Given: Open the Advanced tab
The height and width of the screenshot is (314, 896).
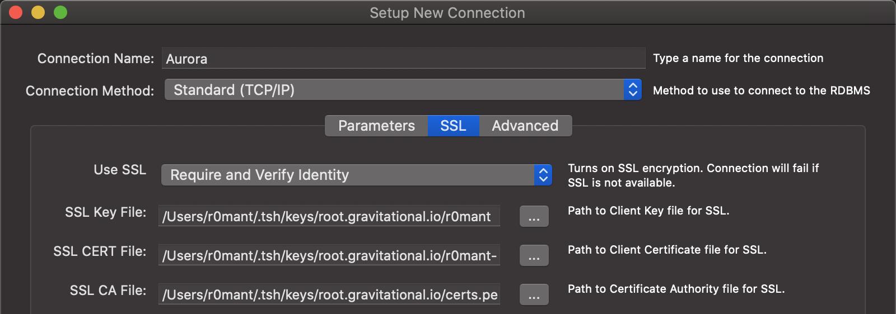Looking at the screenshot, I should [x=525, y=126].
